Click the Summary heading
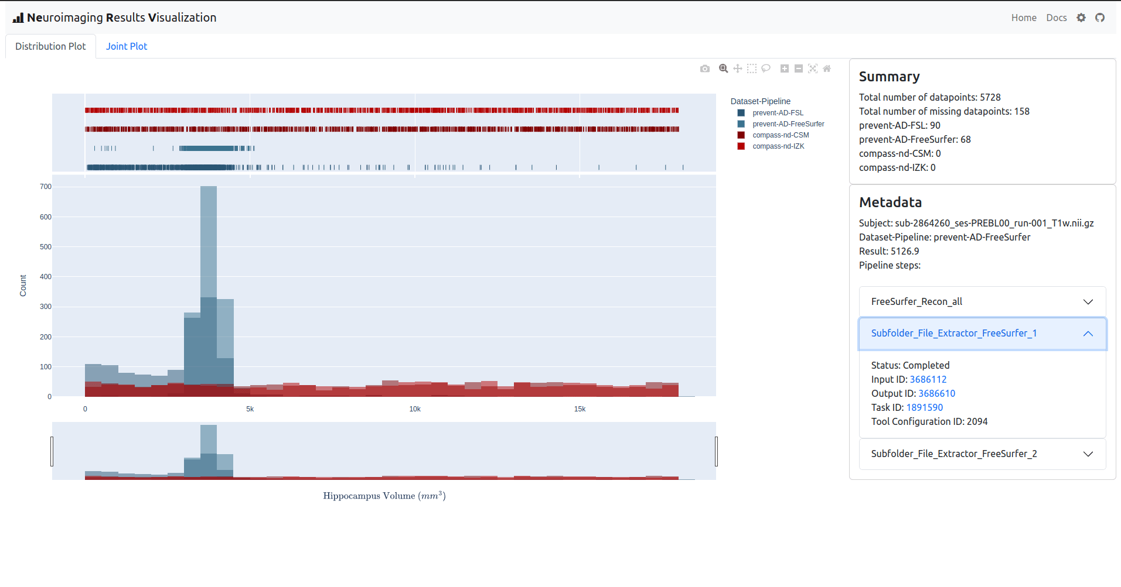Screen dimensions: 1121x587 889,77
